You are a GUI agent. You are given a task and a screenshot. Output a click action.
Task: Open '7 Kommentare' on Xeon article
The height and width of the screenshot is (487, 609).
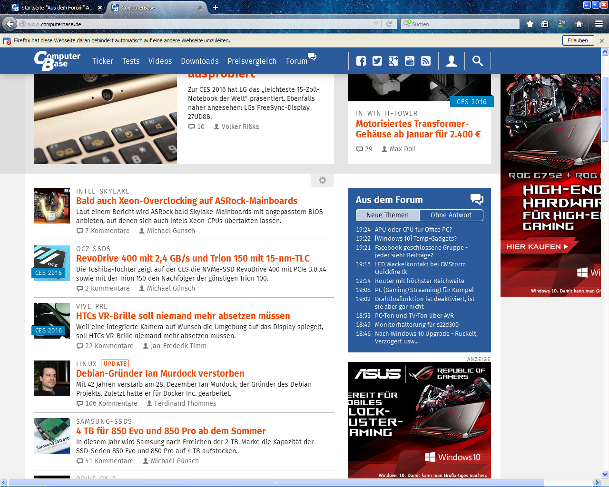coord(103,231)
